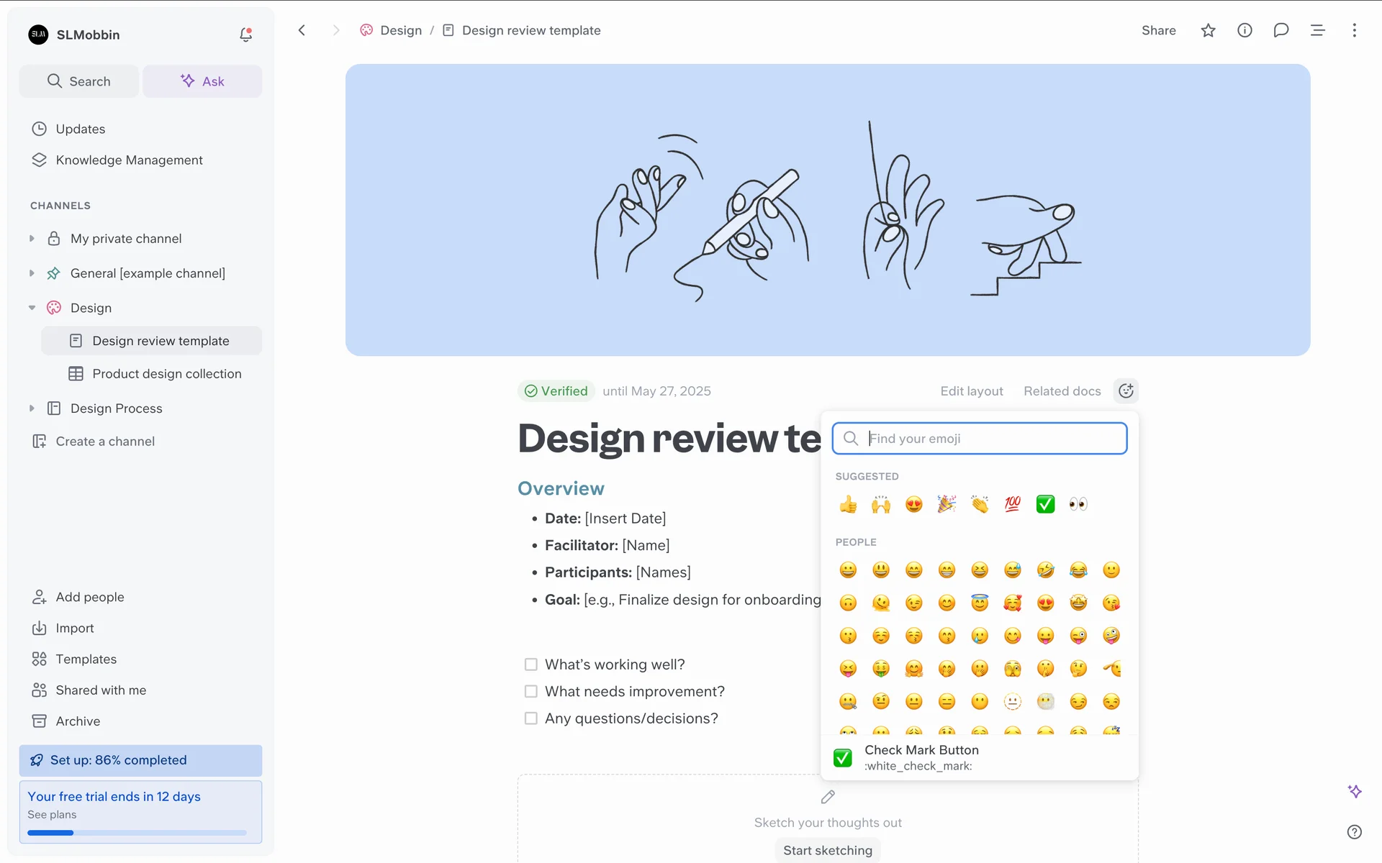The image size is (1382, 863).
Task: Click the Start sketching button
Action: [828, 850]
